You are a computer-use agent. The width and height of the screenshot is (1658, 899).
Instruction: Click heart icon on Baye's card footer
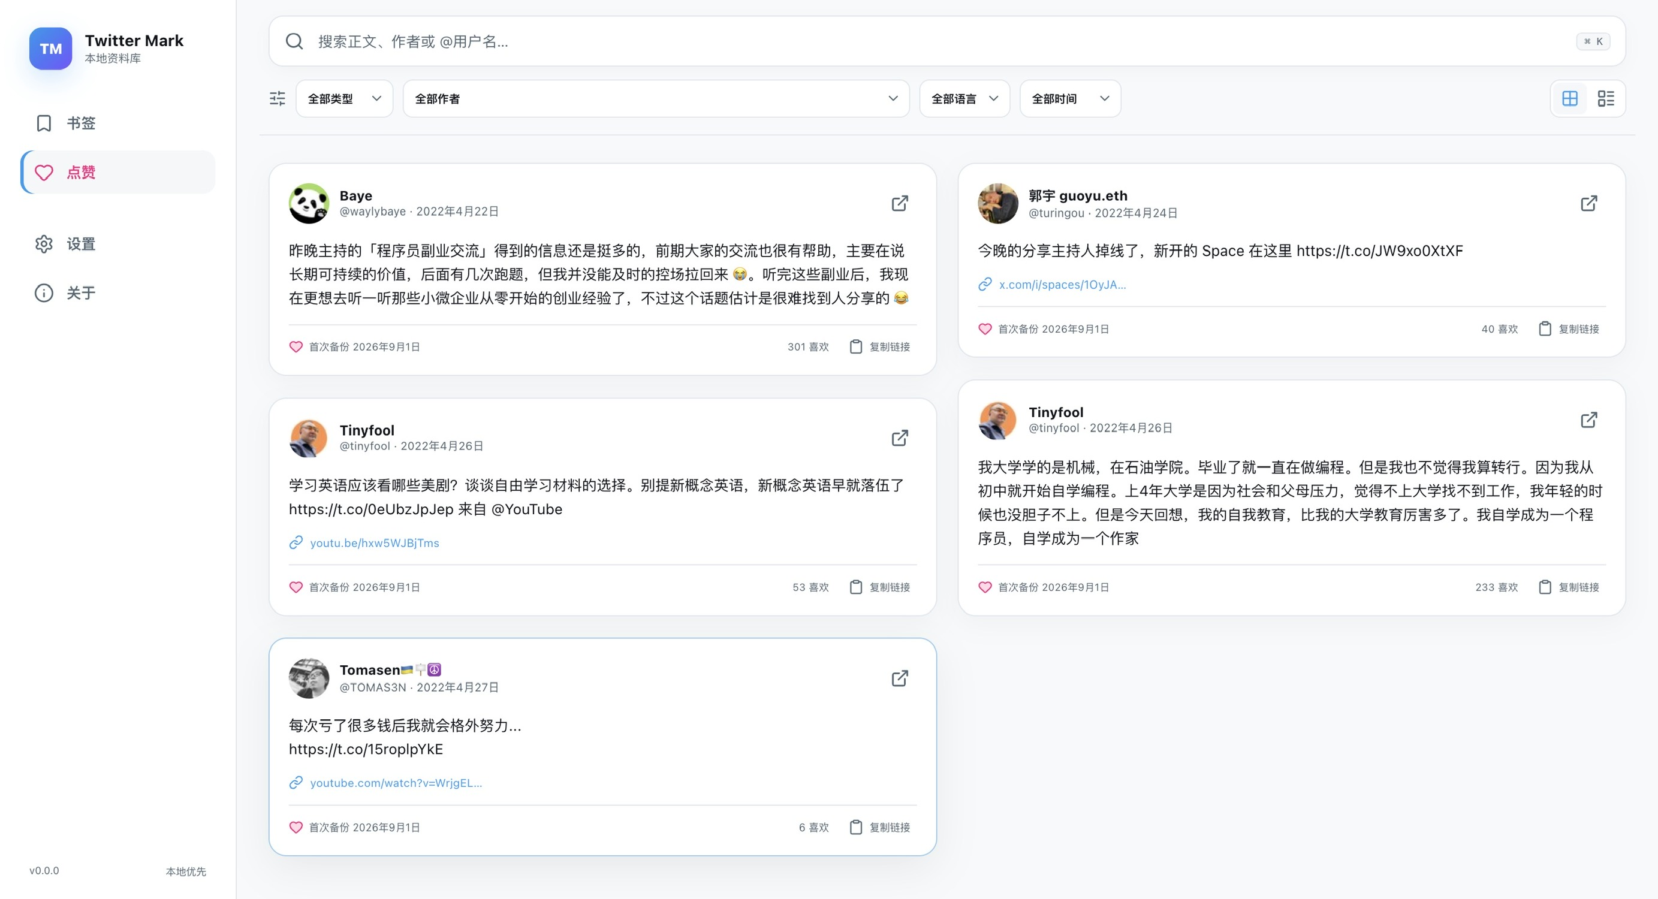[x=296, y=347]
